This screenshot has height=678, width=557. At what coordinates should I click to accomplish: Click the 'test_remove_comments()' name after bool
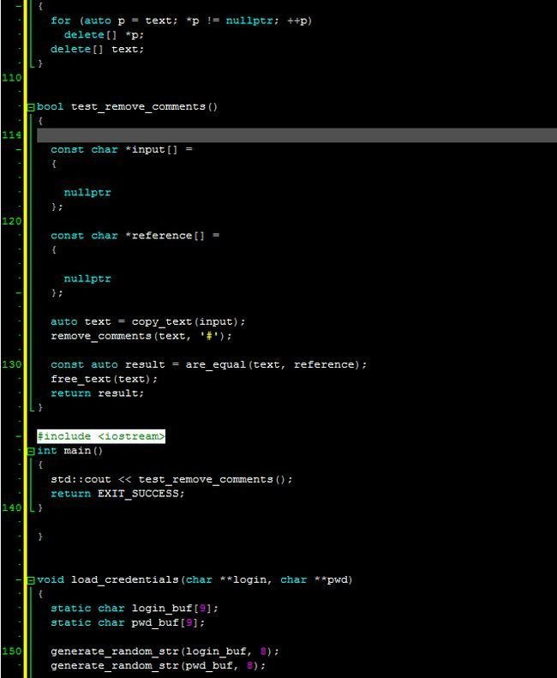145,106
